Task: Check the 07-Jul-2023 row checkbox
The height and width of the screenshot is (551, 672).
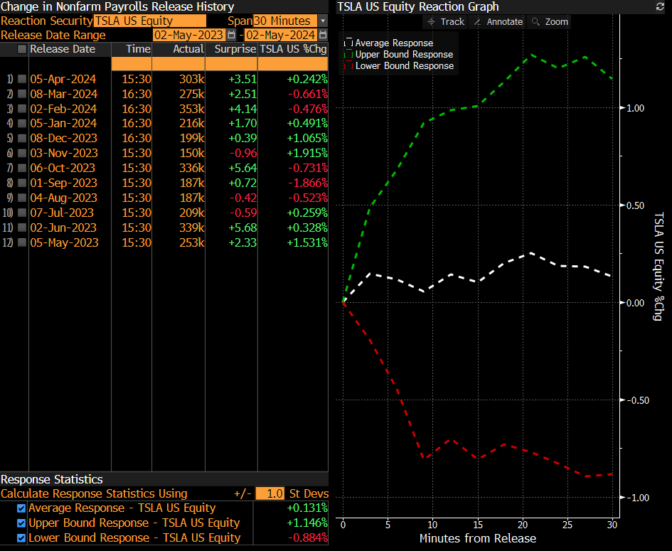Action: 21,213
